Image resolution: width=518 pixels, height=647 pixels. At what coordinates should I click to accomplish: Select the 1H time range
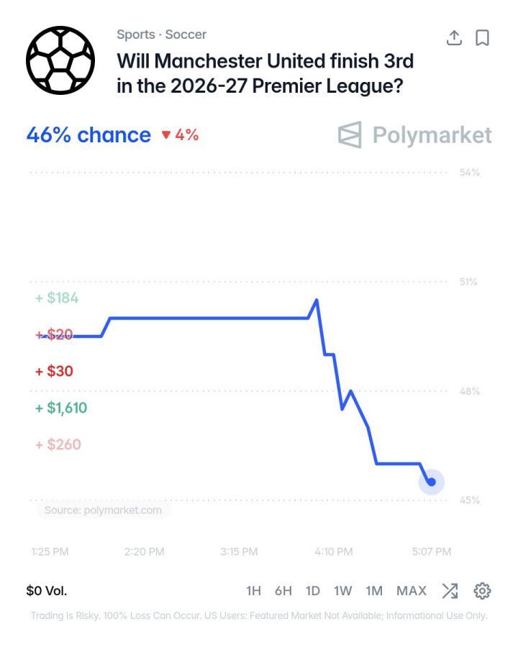click(254, 591)
